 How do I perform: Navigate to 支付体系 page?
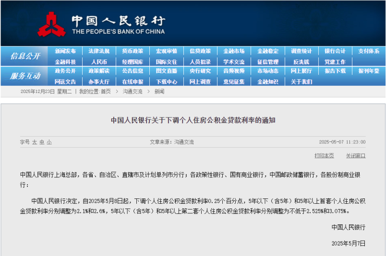point(368,51)
